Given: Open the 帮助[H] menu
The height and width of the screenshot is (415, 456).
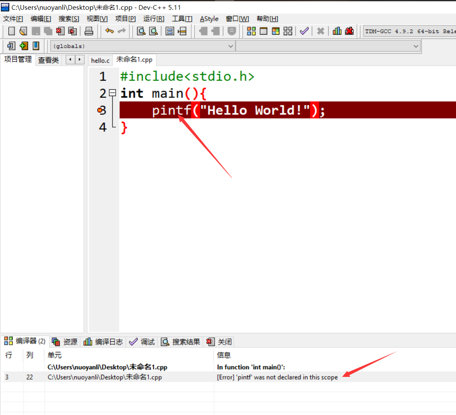Looking at the screenshot, I should (267, 19).
